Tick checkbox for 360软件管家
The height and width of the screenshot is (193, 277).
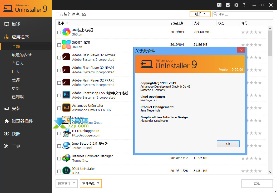coord(59,45)
